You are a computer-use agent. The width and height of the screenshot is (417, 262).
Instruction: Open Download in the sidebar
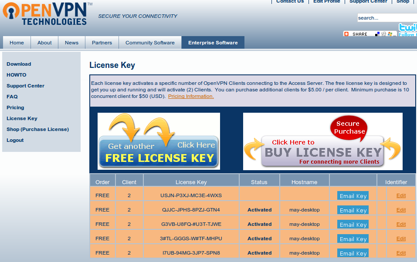tap(19, 64)
